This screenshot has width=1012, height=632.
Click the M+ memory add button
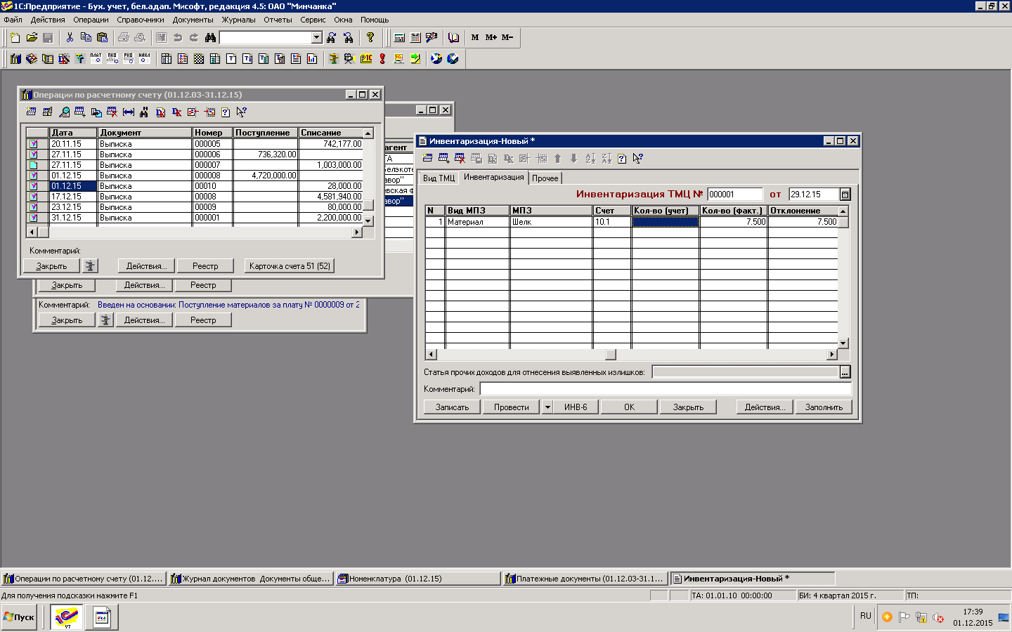click(491, 38)
